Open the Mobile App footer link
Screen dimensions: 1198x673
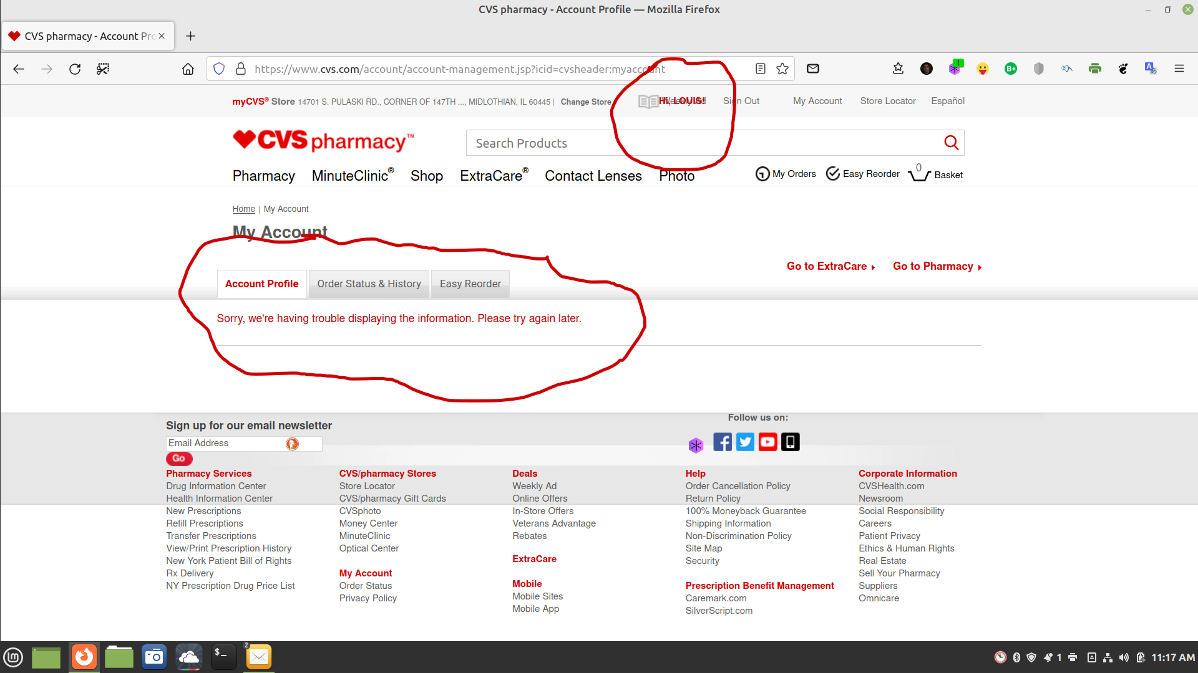click(536, 609)
